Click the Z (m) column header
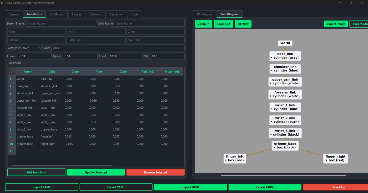The height and width of the screenshot is (193, 368). pyautogui.click(x=124, y=71)
